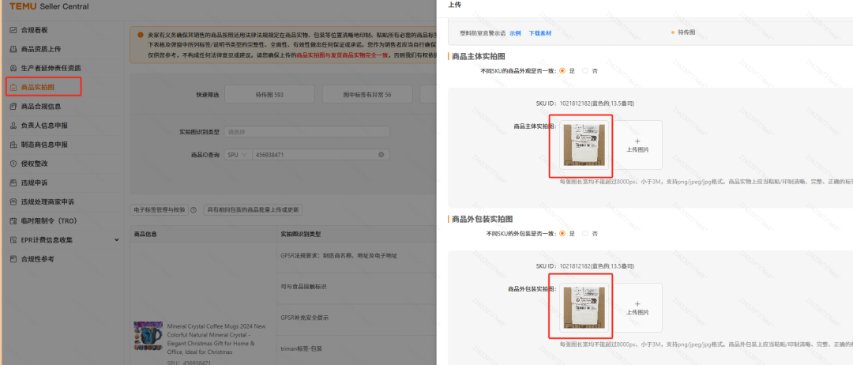Expand EPR计费信息收集 chevron arrow

pos(116,239)
